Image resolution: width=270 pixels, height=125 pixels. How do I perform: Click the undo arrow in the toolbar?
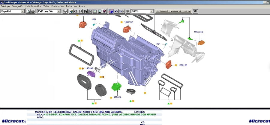point(116,11)
